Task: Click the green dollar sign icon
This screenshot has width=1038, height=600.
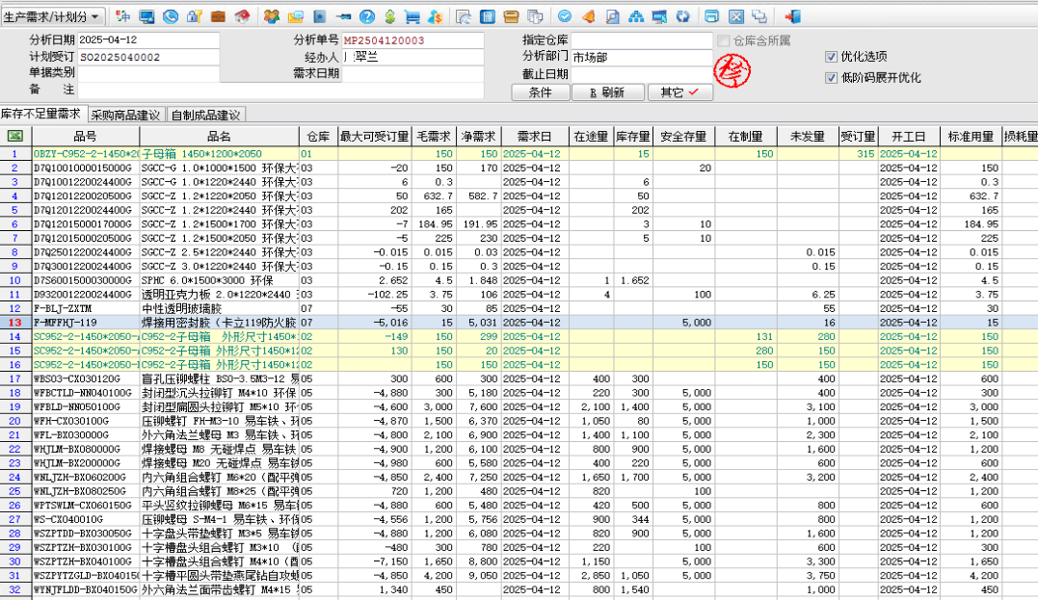Action: [389, 16]
